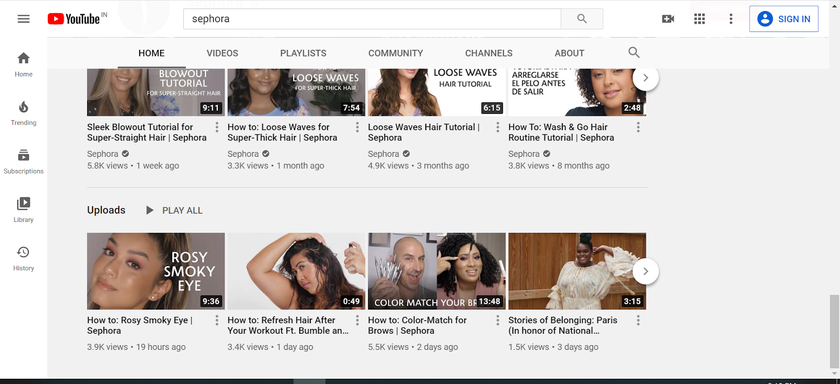Show next videos in hair tutorials row
Screen dimensions: 840x384
[x=646, y=78]
